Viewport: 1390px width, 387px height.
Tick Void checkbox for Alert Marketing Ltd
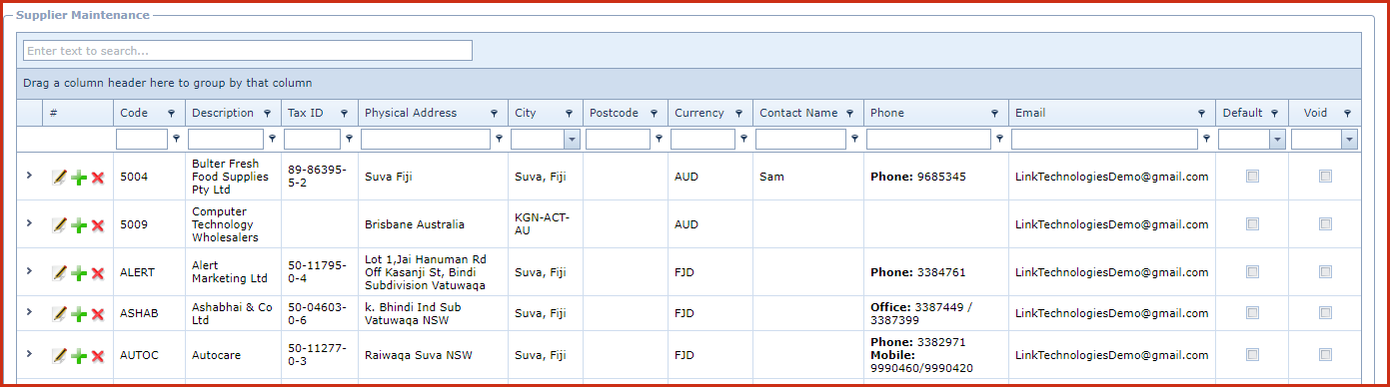point(1325,272)
